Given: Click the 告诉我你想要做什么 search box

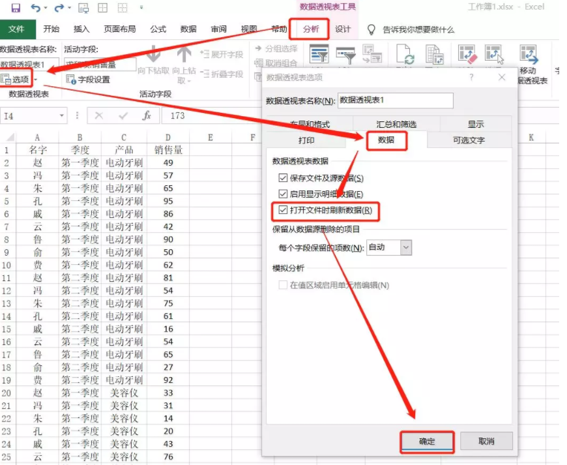Looking at the screenshot, I should pyautogui.click(x=418, y=29).
